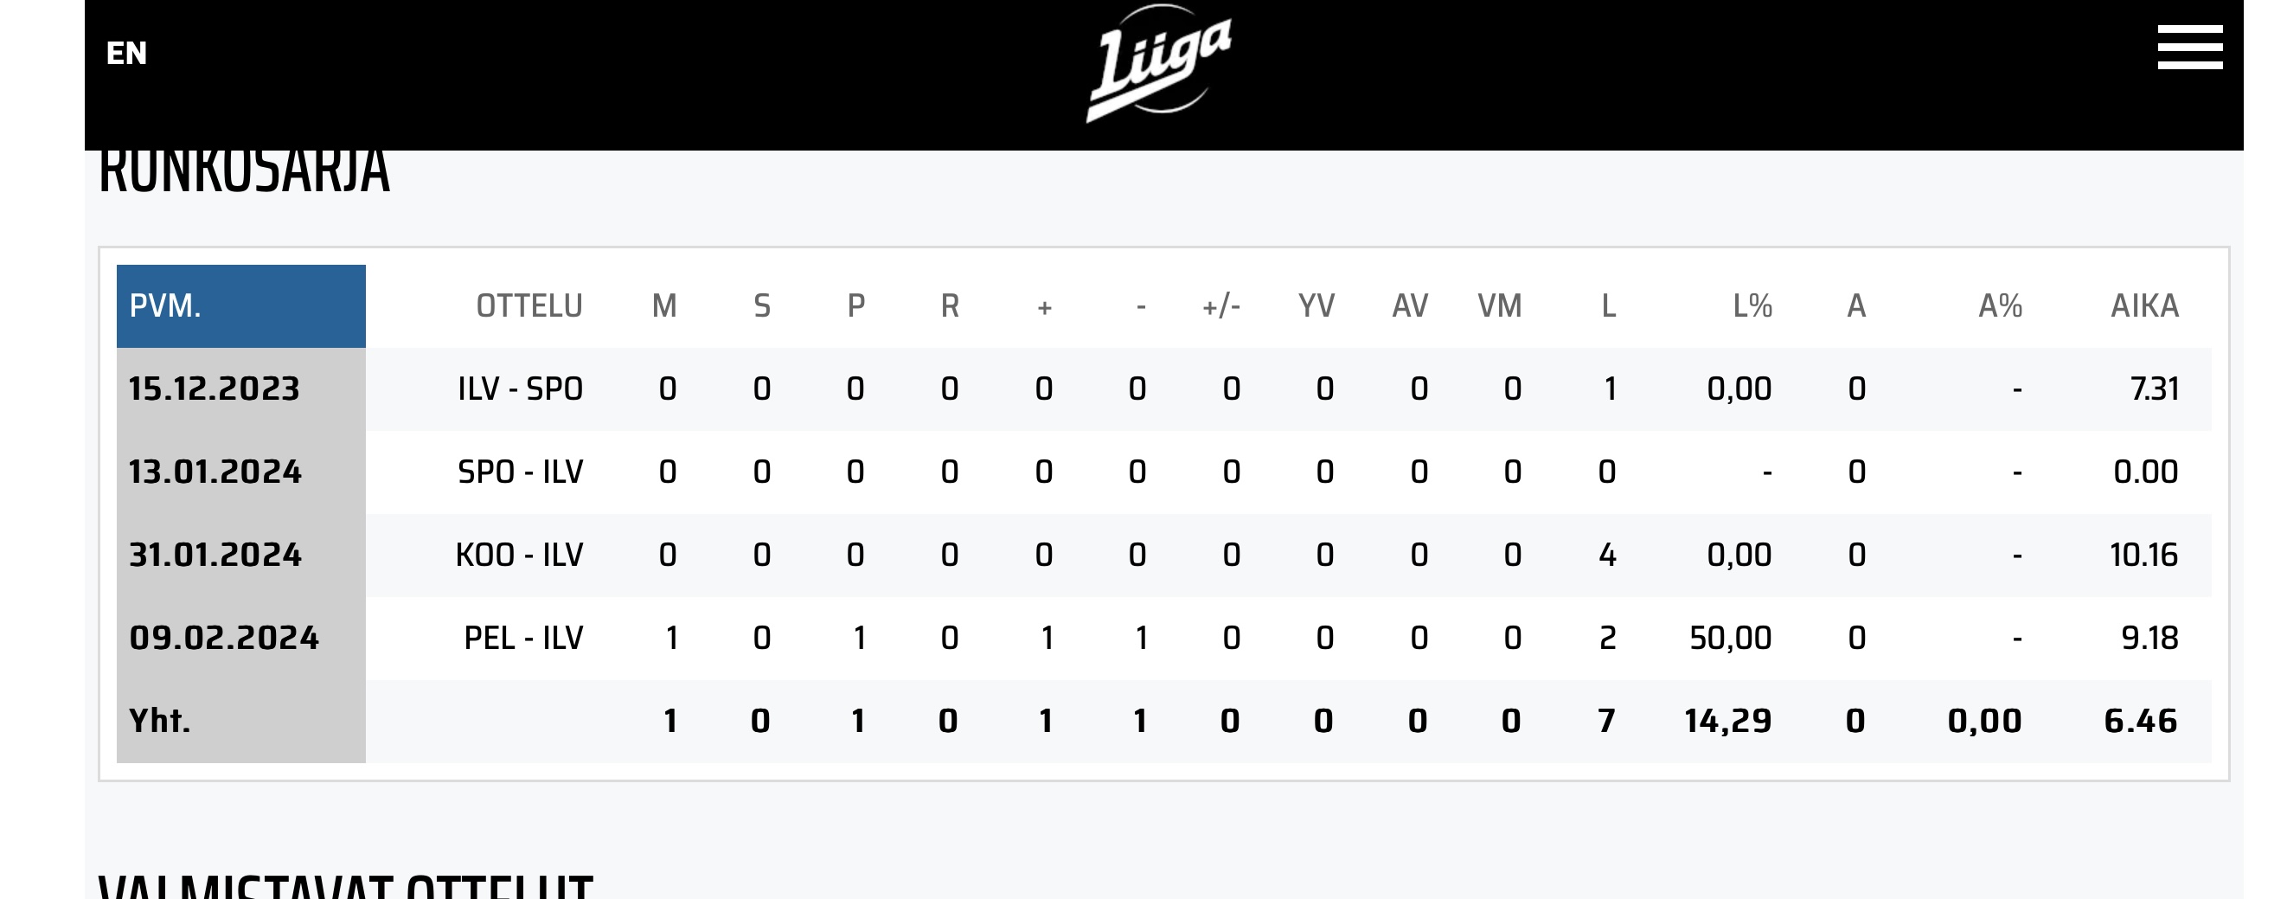Screen dimensions: 2287x899
Task: Open the PEL - ILV game link
Action: pyautogui.click(x=524, y=638)
